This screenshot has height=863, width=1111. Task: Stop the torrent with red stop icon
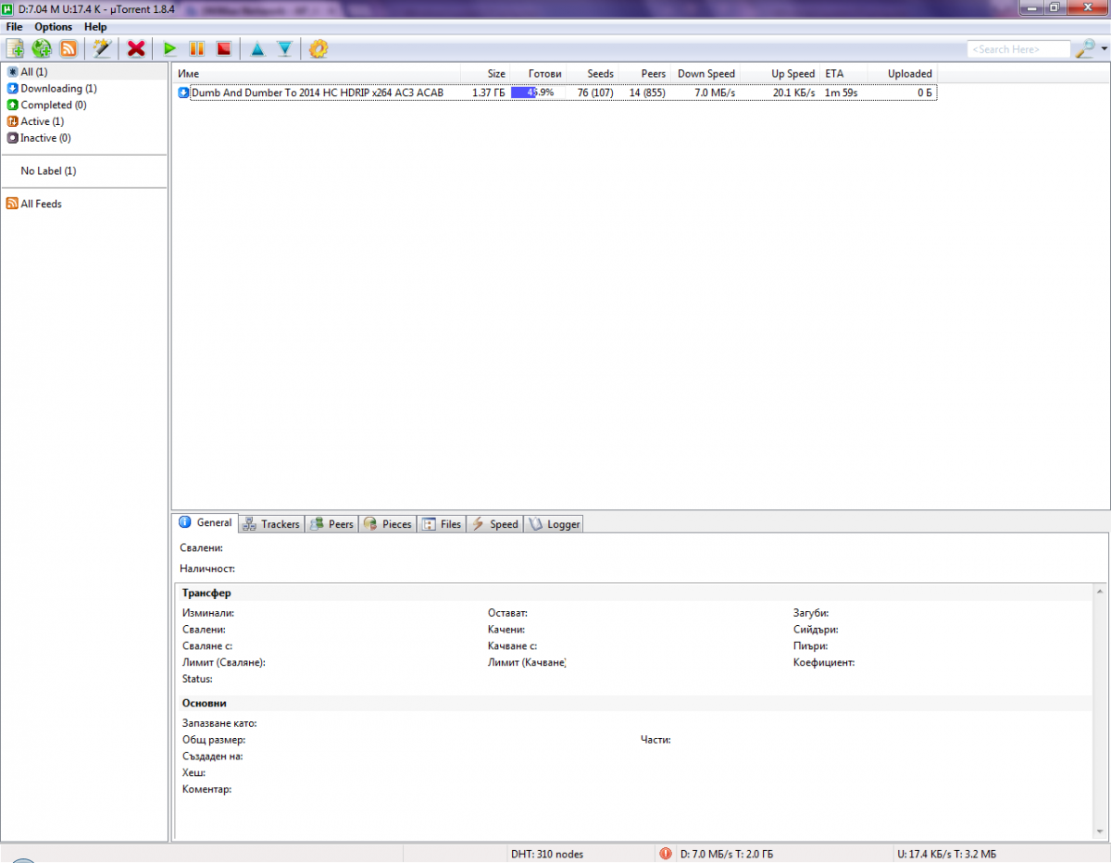click(x=223, y=49)
